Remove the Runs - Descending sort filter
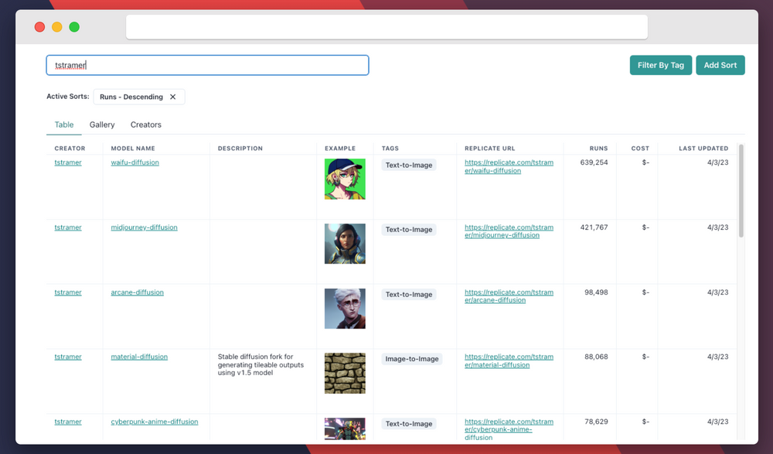Viewport: 773px width, 454px height. pyautogui.click(x=175, y=97)
